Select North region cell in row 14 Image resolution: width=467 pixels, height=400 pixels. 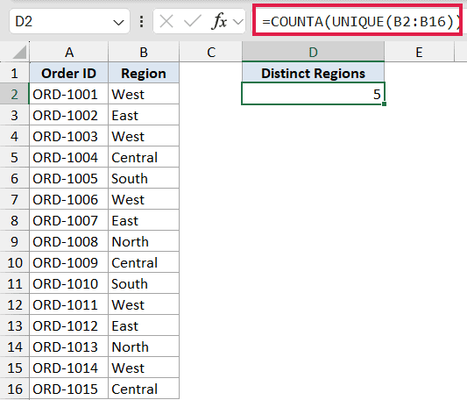tap(144, 346)
